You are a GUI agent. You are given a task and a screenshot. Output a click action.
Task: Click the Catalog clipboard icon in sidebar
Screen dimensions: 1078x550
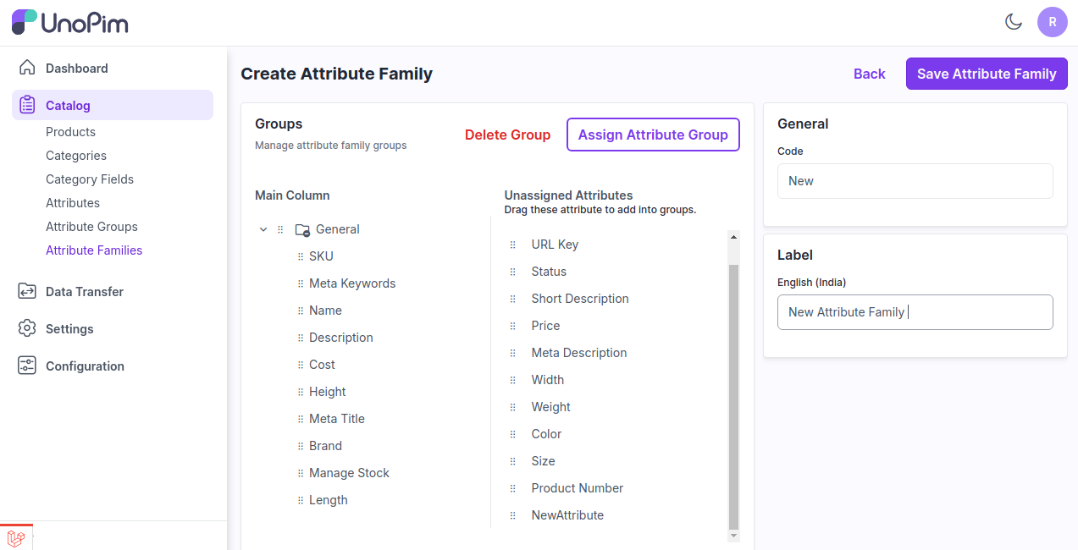(28, 104)
